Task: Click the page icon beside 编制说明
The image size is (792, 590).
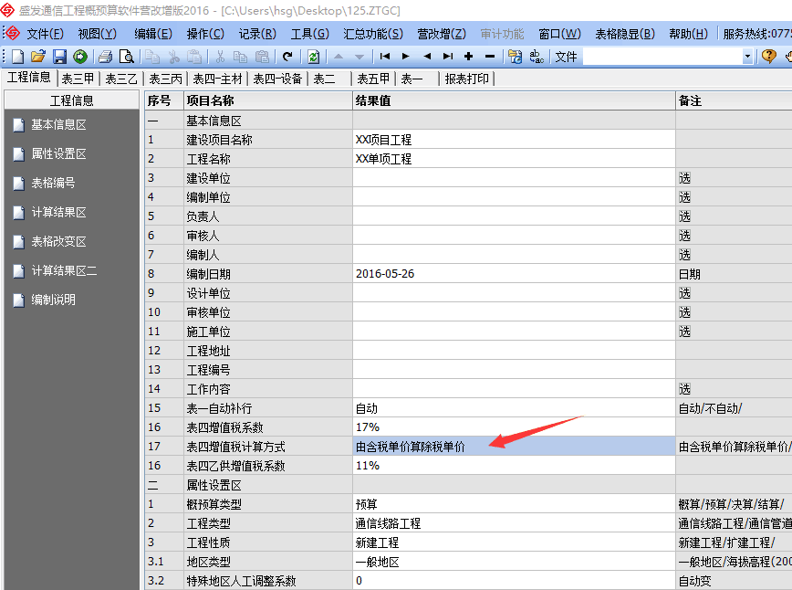Action: tap(18, 300)
